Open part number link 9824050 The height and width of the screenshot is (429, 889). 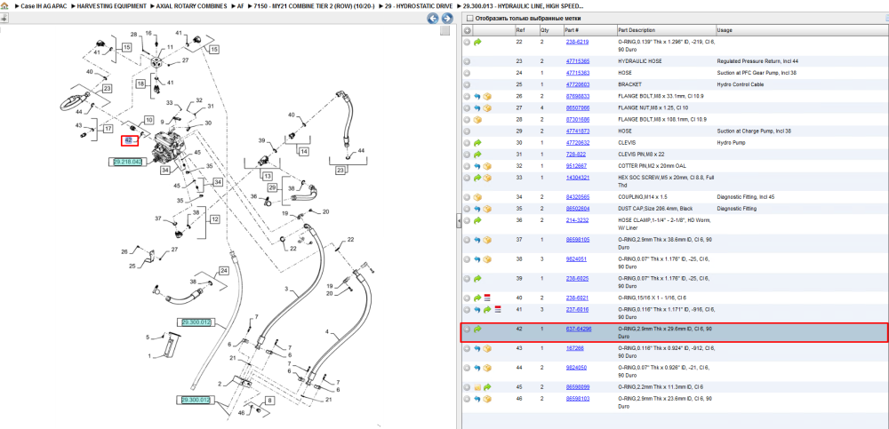pos(576,368)
